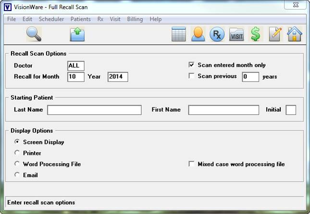This screenshot has width=310, height=214.
Task: Click the 'Starting Patient' group label
Action: click(x=32, y=98)
